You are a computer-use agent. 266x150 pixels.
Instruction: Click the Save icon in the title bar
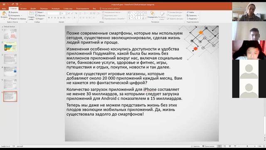coord(4,4)
